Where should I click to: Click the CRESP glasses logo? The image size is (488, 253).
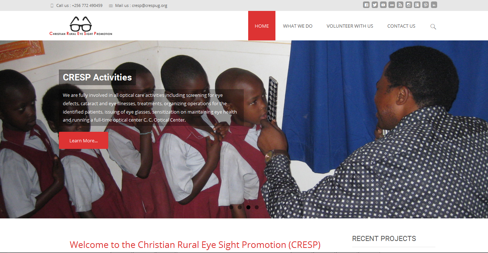(x=81, y=26)
